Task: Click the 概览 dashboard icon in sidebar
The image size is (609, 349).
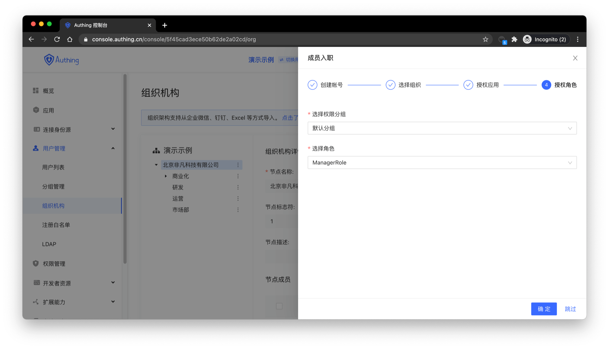Action: 36,91
